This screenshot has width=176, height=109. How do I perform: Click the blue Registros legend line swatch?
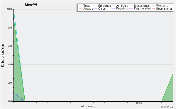(x=113, y=9)
